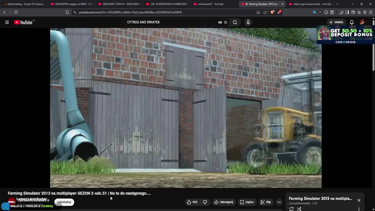The height and width of the screenshot is (211, 375).
Task: Close the Farming Simulator 2013 tab
Action: tap(282, 4)
